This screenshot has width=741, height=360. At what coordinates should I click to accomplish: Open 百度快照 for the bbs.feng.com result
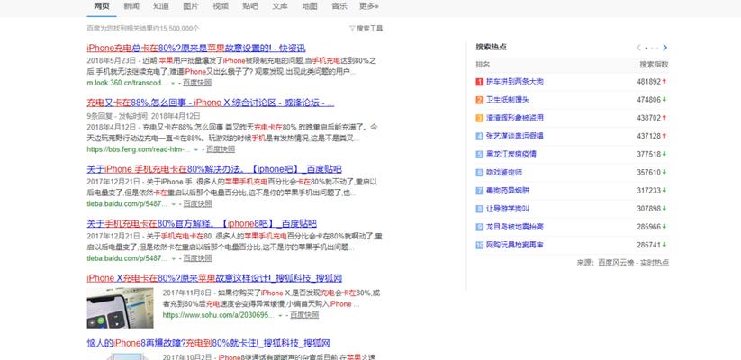coord(221,149)
